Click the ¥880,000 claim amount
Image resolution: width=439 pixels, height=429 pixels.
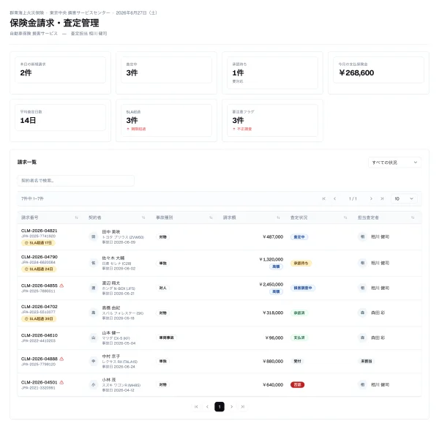(273, 361)
